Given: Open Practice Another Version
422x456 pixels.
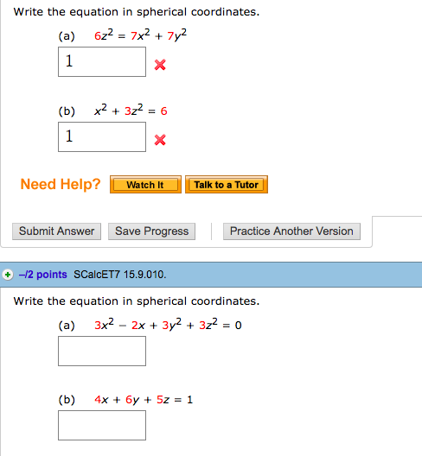Looking at the screenshot, I should (291, 231).
